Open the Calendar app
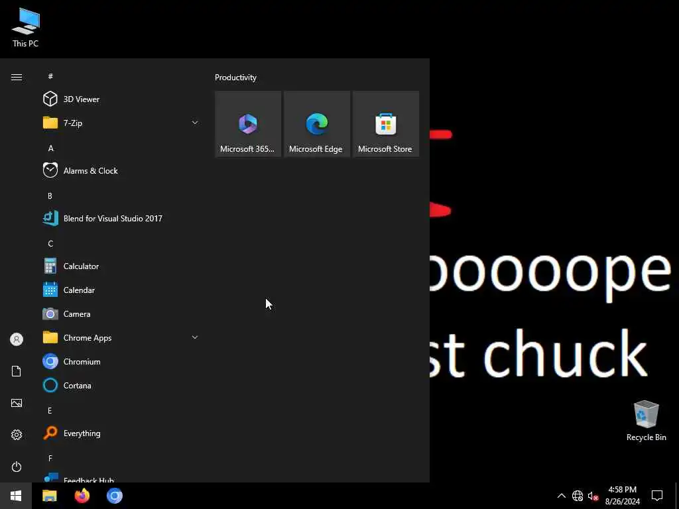 pyautogui.click(x=121, y=290)
